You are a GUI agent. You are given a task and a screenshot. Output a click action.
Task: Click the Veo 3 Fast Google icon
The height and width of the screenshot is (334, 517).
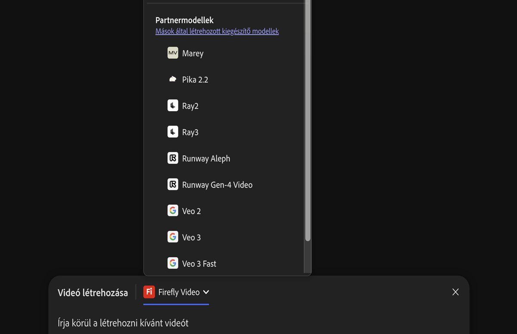[173, 263]
